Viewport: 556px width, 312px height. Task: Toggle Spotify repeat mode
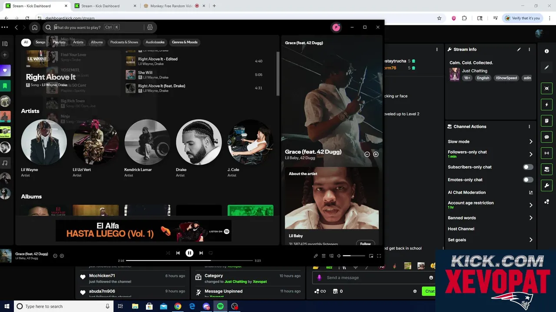[211, 253]
